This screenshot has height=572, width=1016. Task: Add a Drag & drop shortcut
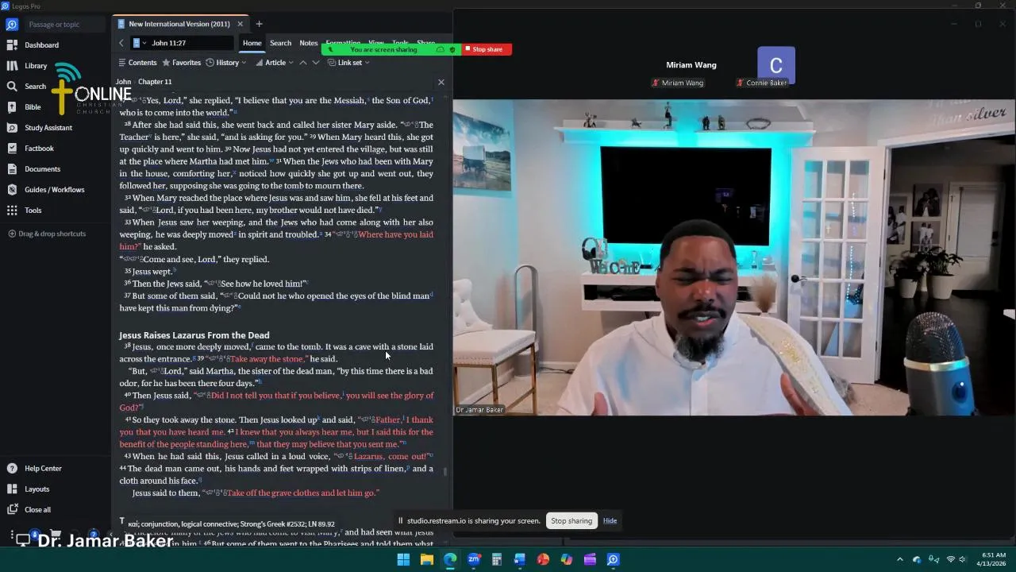[47, 234]
